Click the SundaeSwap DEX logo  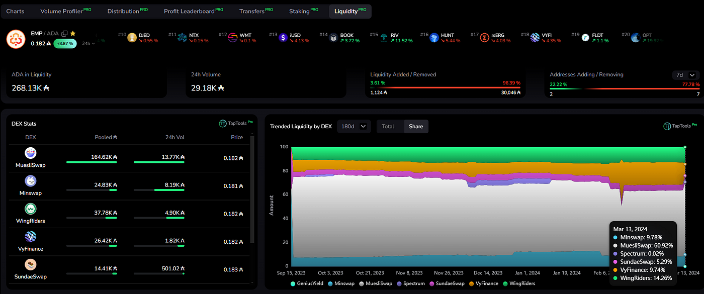31,264
